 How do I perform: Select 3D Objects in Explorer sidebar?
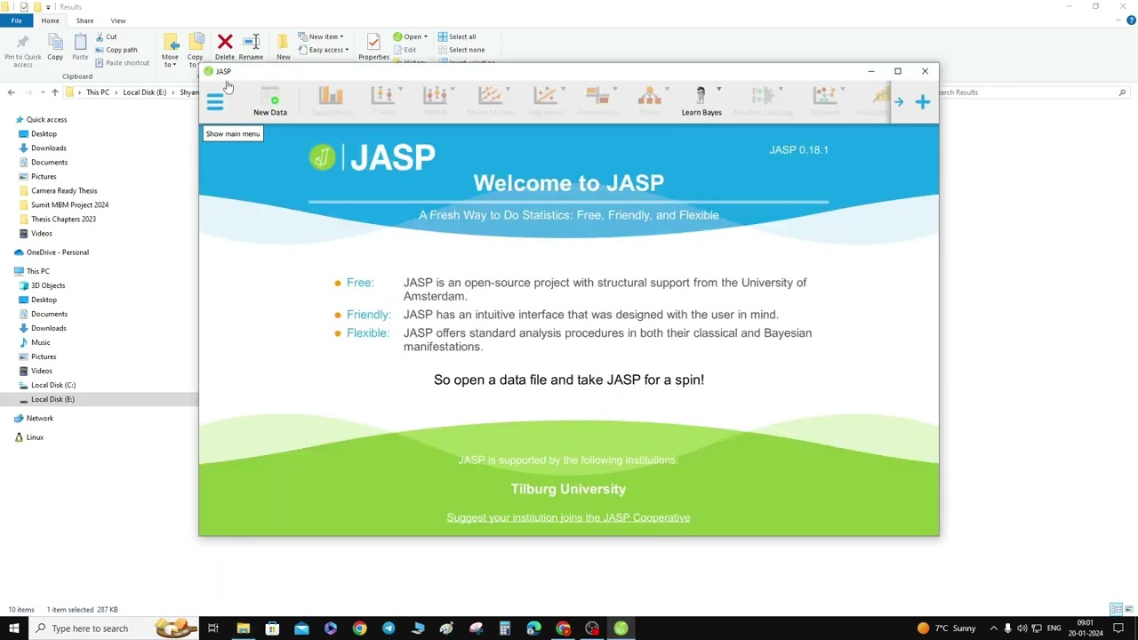click(48, 285)
